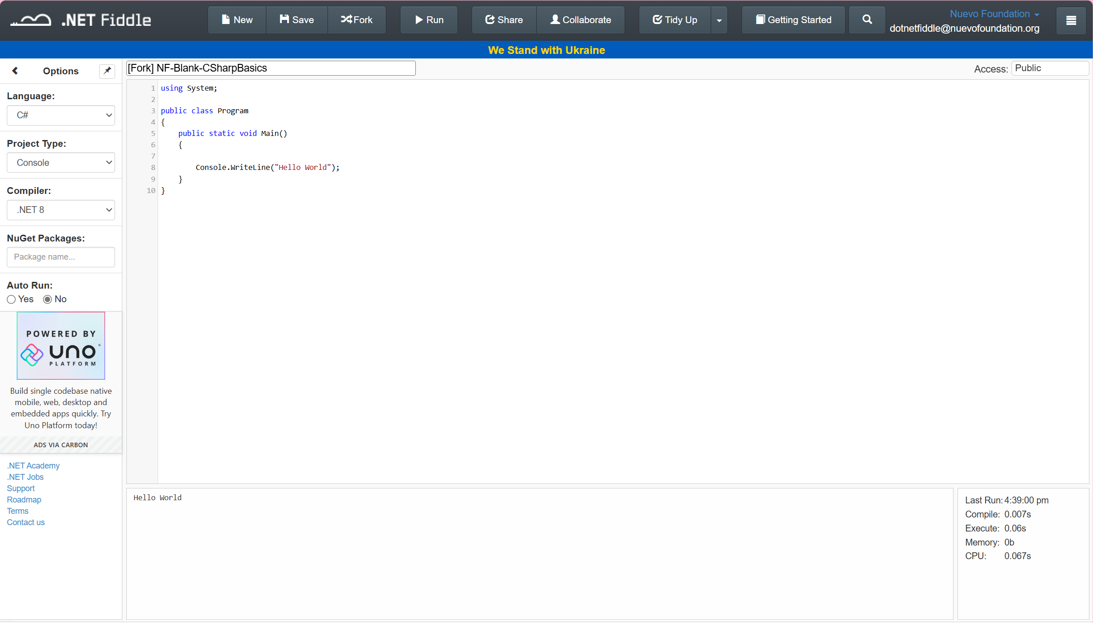
Task: Create a new fiddle
Action: (x=237, y=19)
